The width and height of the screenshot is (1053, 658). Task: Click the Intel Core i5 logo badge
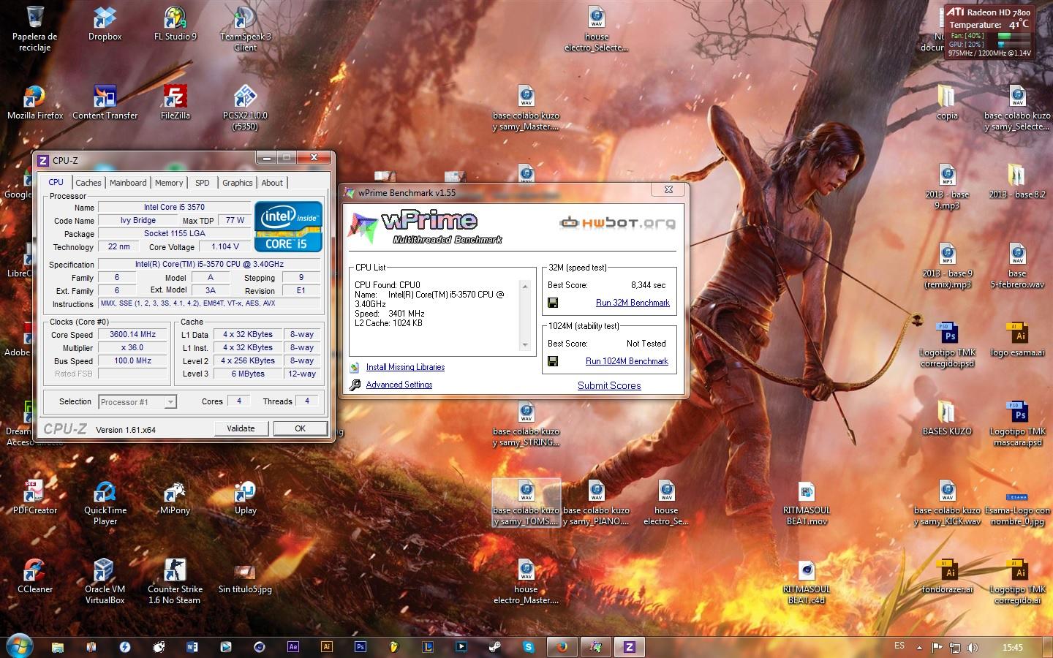pyautogui.click(x=288, y=227)
